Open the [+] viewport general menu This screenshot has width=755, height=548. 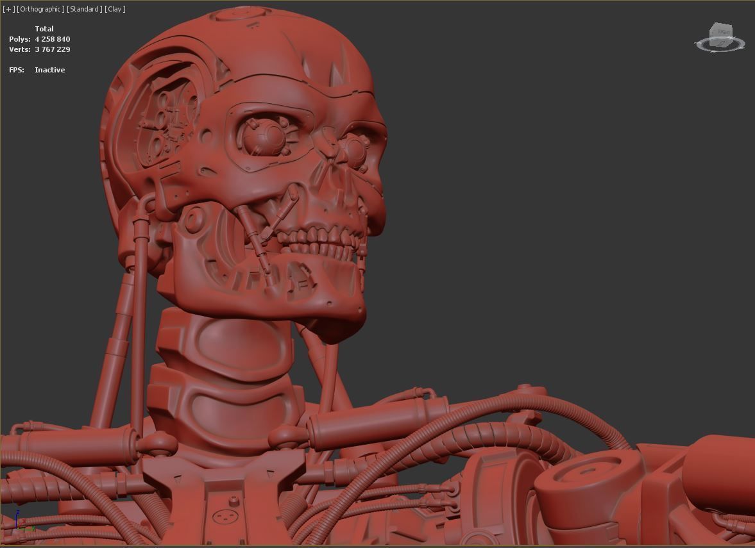9,9
